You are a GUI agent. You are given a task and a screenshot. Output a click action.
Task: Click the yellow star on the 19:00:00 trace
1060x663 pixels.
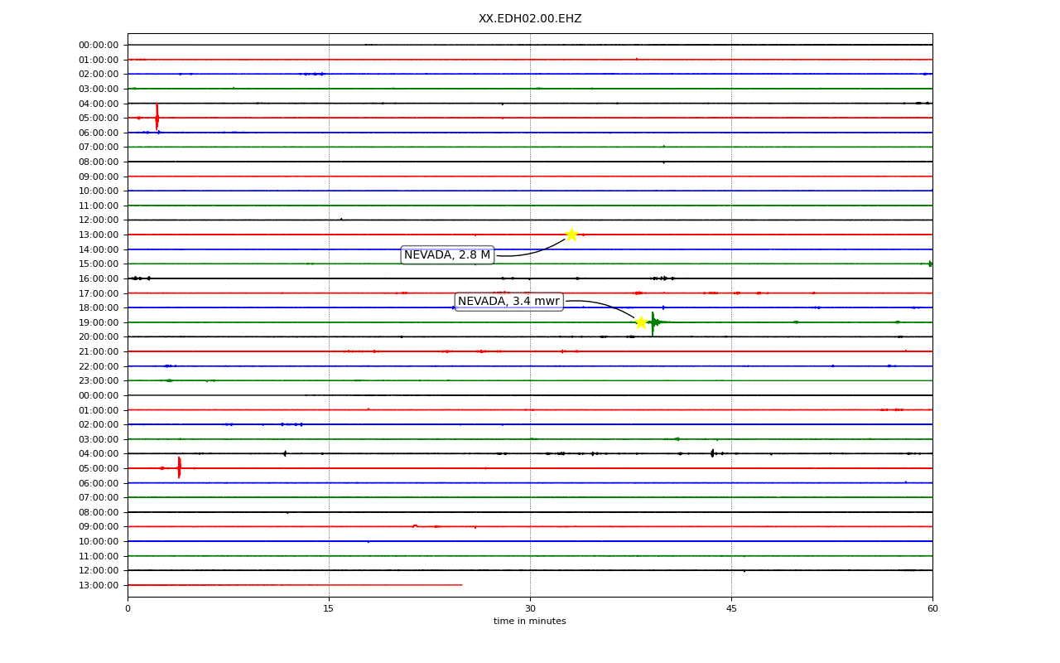click(x=641, y=322)
